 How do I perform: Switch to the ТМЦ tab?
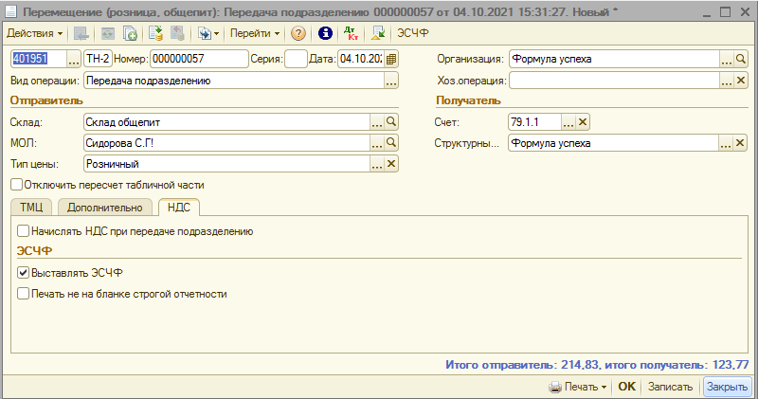[x=30, y=208]
